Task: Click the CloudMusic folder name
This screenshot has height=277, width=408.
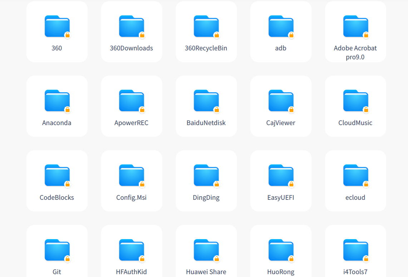Action: [355, 123]
